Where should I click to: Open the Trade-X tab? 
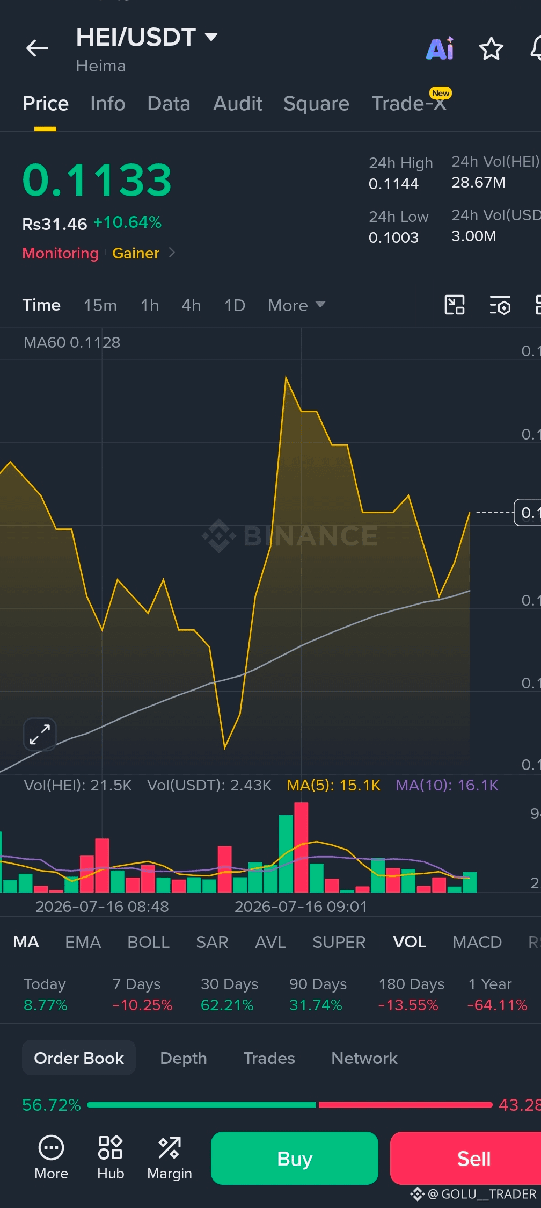(409, 104)
